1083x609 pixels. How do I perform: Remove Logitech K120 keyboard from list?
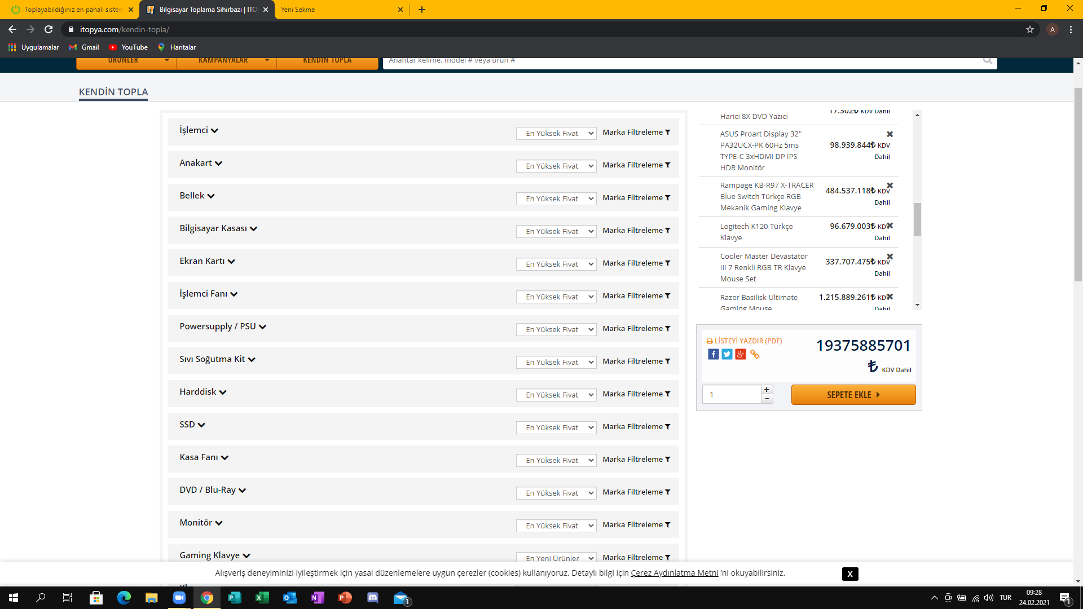890,226
